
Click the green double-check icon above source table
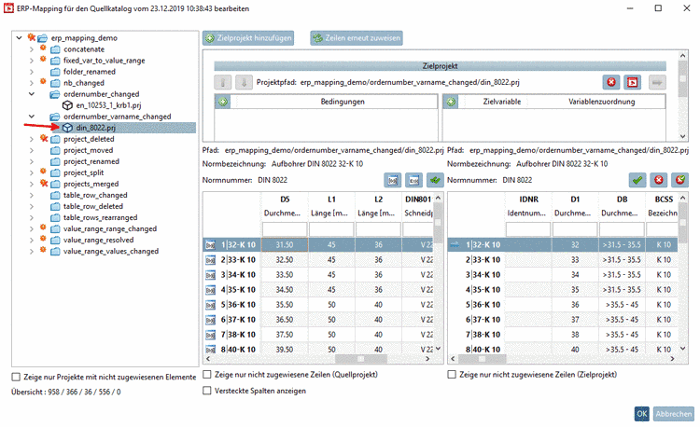(x=434, y=179)
